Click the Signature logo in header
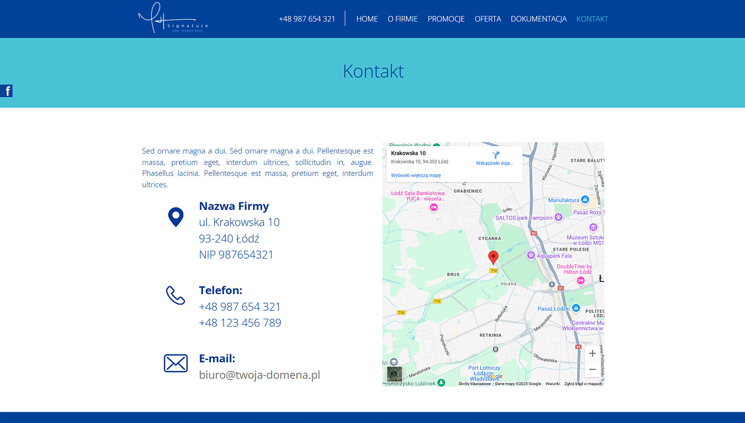The width and height of the screenshot is (745, 423). [x=173, y=19]
